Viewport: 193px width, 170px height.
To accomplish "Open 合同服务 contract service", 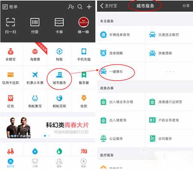I will click(x=169, y=138).
